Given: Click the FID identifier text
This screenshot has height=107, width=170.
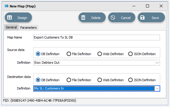Looking at the screenshot, I should tap(40, 100).
